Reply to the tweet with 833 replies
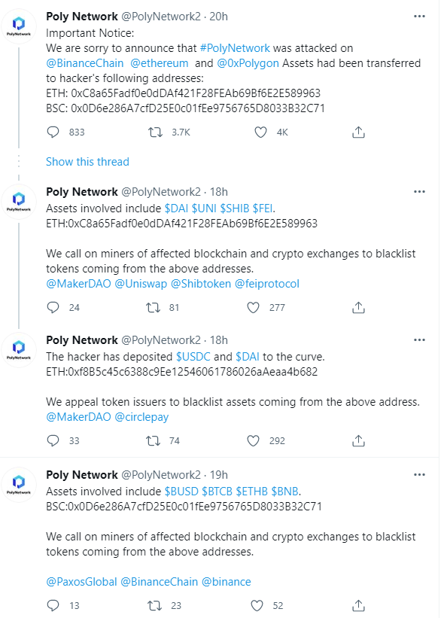This screenshot has height=618, width=447. pos(53,132)
